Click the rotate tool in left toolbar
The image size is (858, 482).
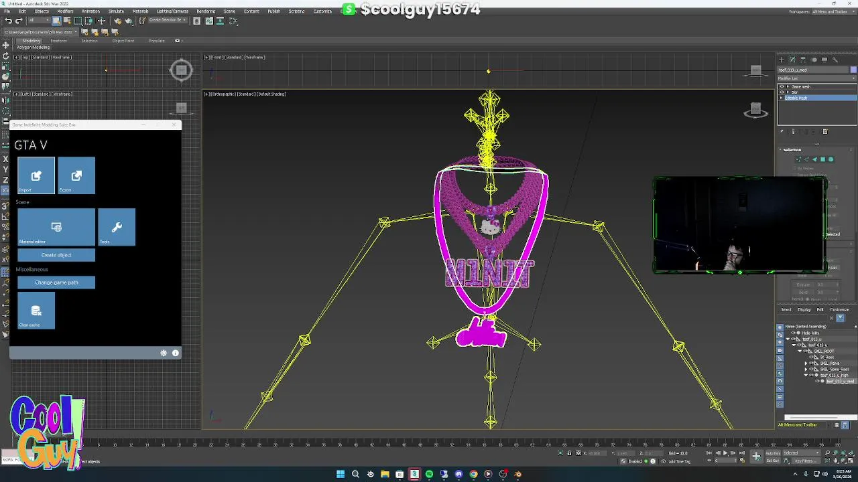[x=6, y=56]
